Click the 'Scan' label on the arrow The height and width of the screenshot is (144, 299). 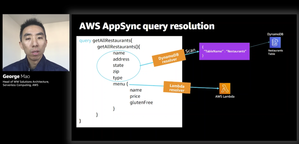tap(190, 50)
